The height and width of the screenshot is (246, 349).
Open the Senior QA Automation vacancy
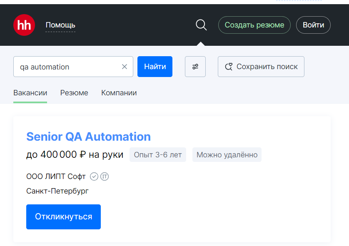88,137
